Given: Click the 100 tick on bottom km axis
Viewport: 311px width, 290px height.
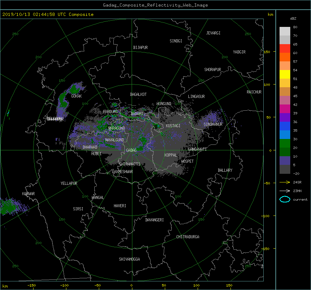Looking at the screenshot, I should 196,285.
